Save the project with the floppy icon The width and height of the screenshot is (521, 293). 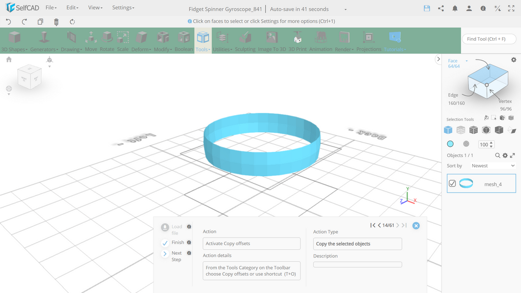pyautogui.click(x=427, y=8)
